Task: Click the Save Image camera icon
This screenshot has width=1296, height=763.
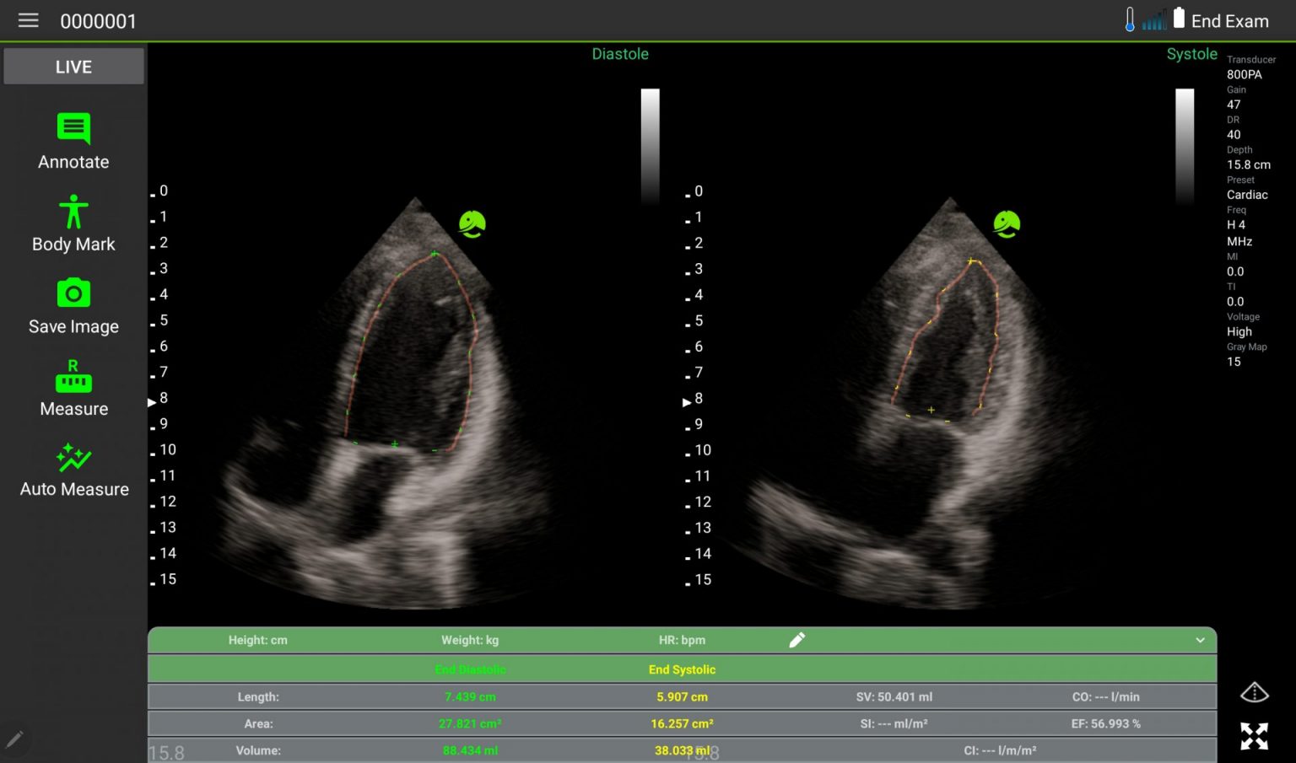Action: click(x=73, y=294)
